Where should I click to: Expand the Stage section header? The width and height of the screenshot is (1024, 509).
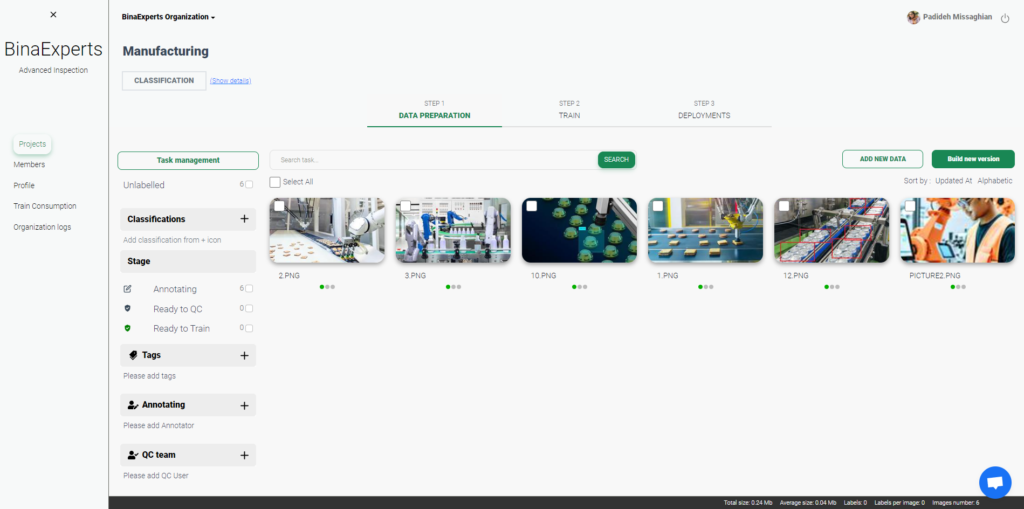click(x=188, y=261)
